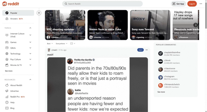The height and width of the screenshot is (112, 207).
Task: Open the Advertise link in sidebar
Action: [18, 91]
